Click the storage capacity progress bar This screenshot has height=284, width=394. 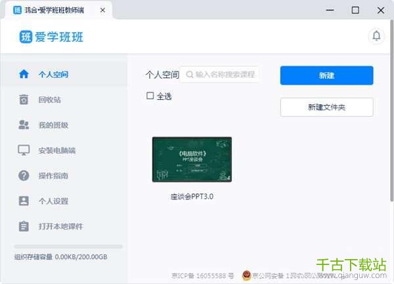tap(68, 247)
